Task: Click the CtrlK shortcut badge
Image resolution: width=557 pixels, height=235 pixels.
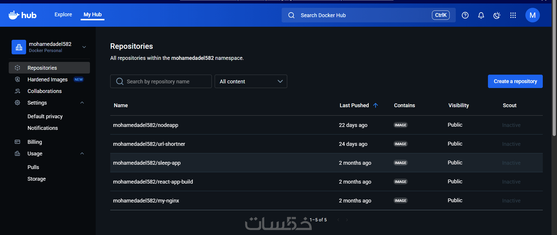Action: point(441,15)
